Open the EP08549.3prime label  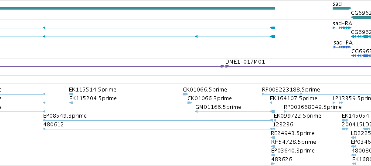click(x=65, y=116)
